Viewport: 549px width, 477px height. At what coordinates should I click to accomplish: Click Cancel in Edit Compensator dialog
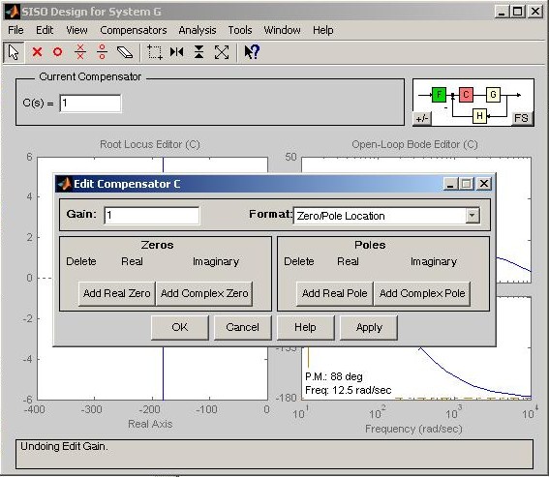(x=242, y=327)
